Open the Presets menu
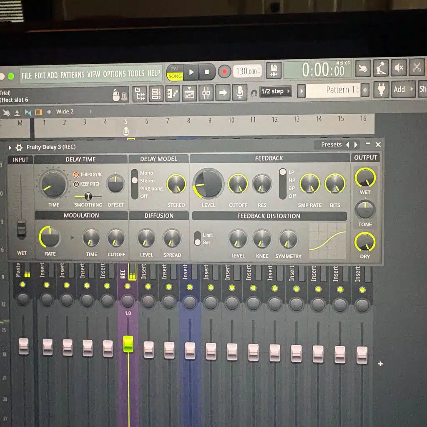The height and width of the screenshot is (427, 427). (x=331, y=145)
